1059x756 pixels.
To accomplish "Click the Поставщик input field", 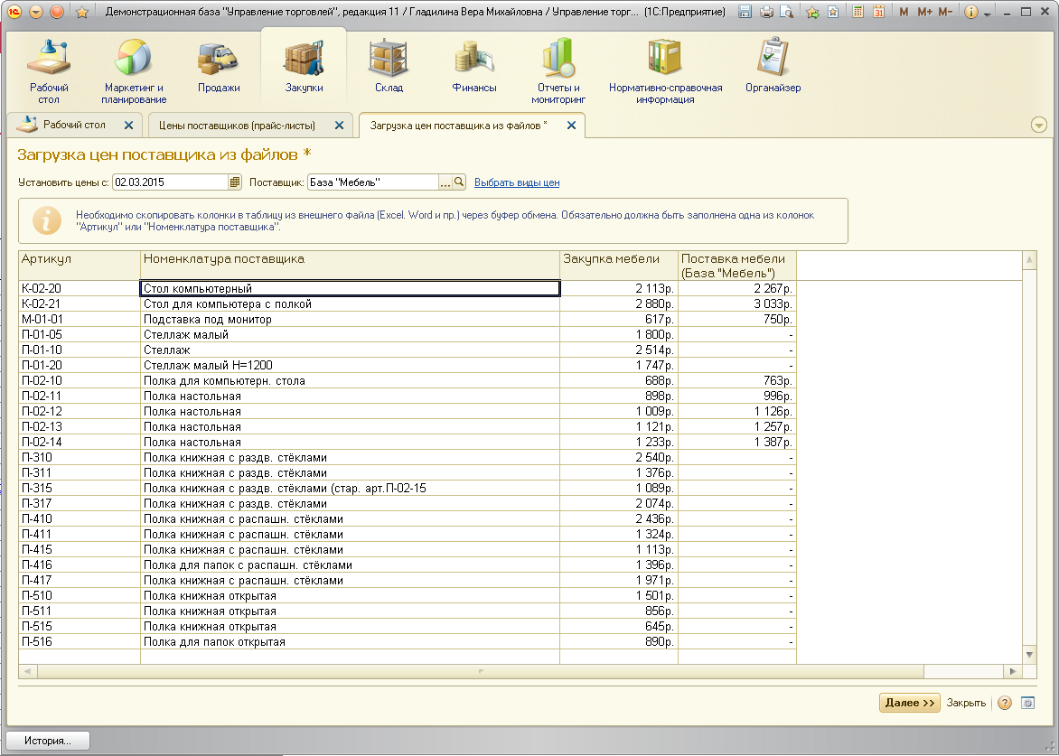I will [x=373, y=182].
